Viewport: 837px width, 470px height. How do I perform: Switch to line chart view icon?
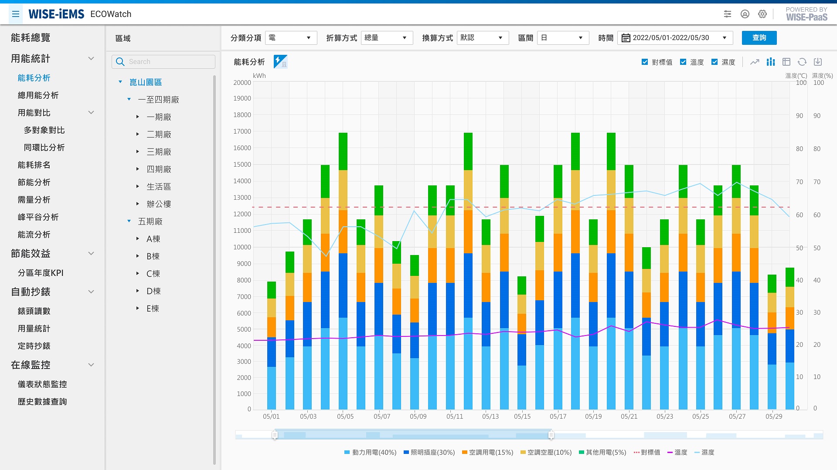[x=755, y=62]
